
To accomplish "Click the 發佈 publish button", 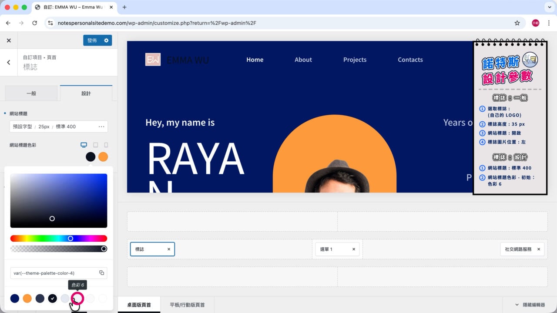I will 92,40.
